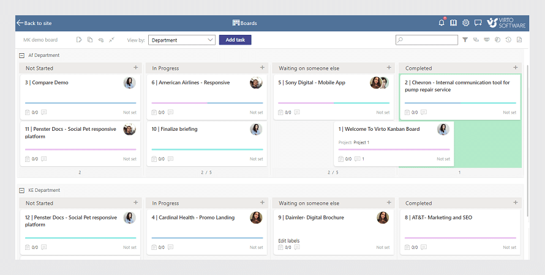Screen dimensions: 545x275
Task: Open the View by Department dropdown
Action: 182,40
